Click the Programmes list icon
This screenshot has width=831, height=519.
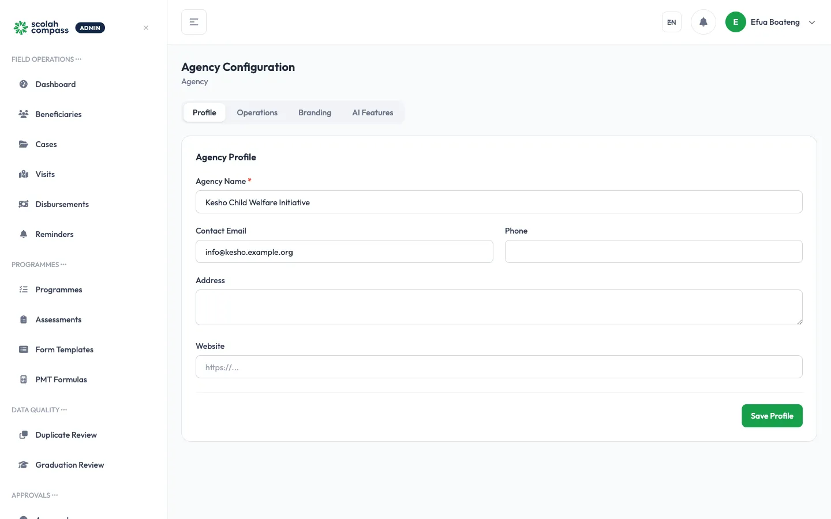24,289
